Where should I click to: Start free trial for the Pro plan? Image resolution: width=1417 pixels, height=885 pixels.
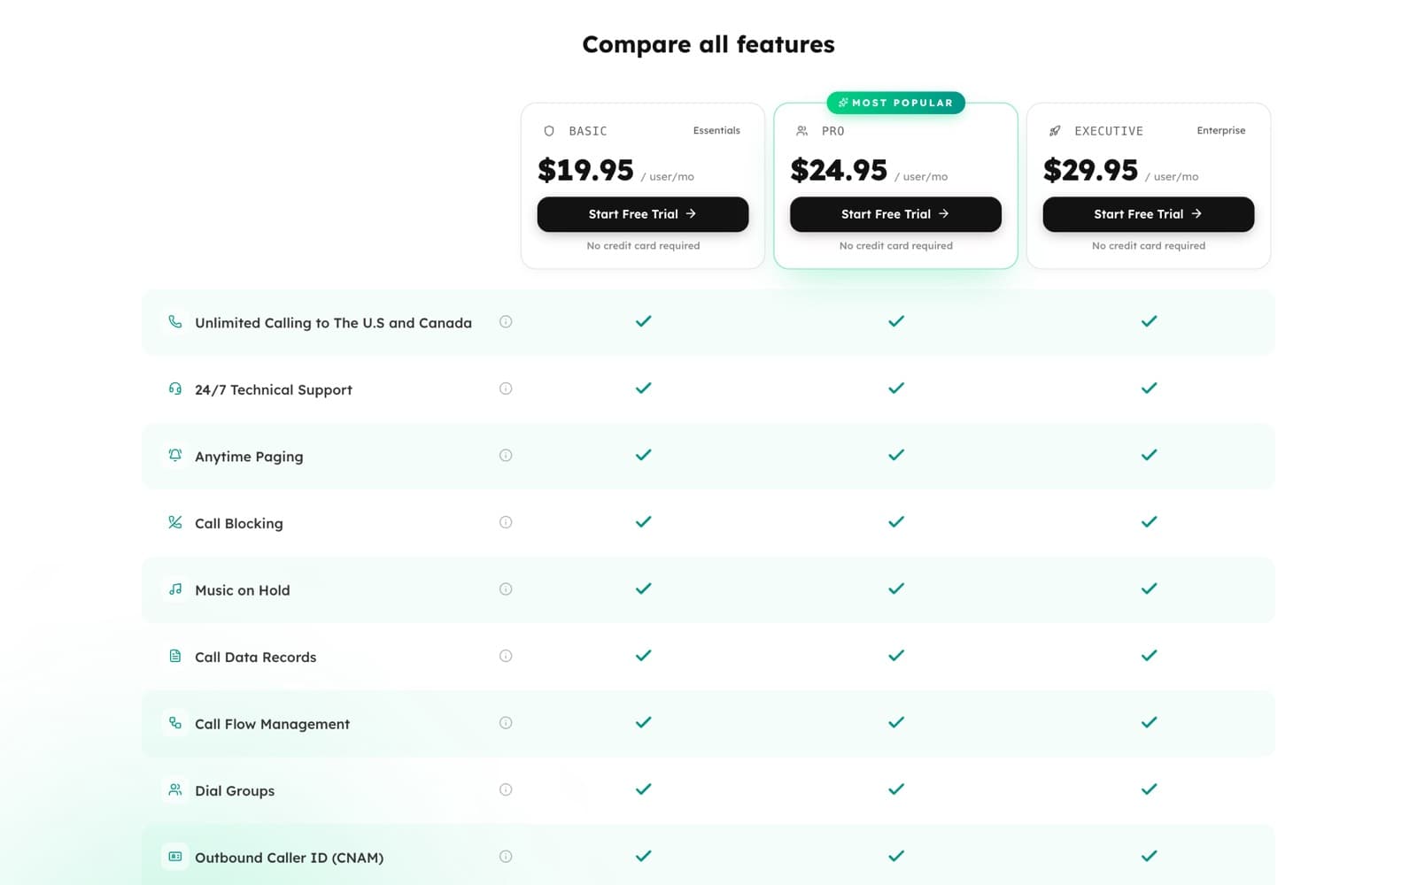[x=895, y=214]
